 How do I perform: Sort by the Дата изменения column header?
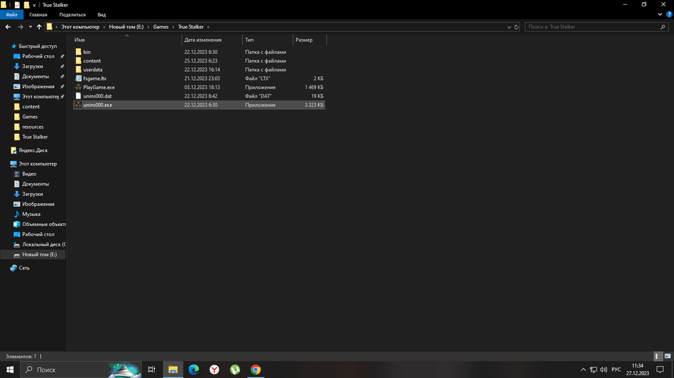click(212, 40)
